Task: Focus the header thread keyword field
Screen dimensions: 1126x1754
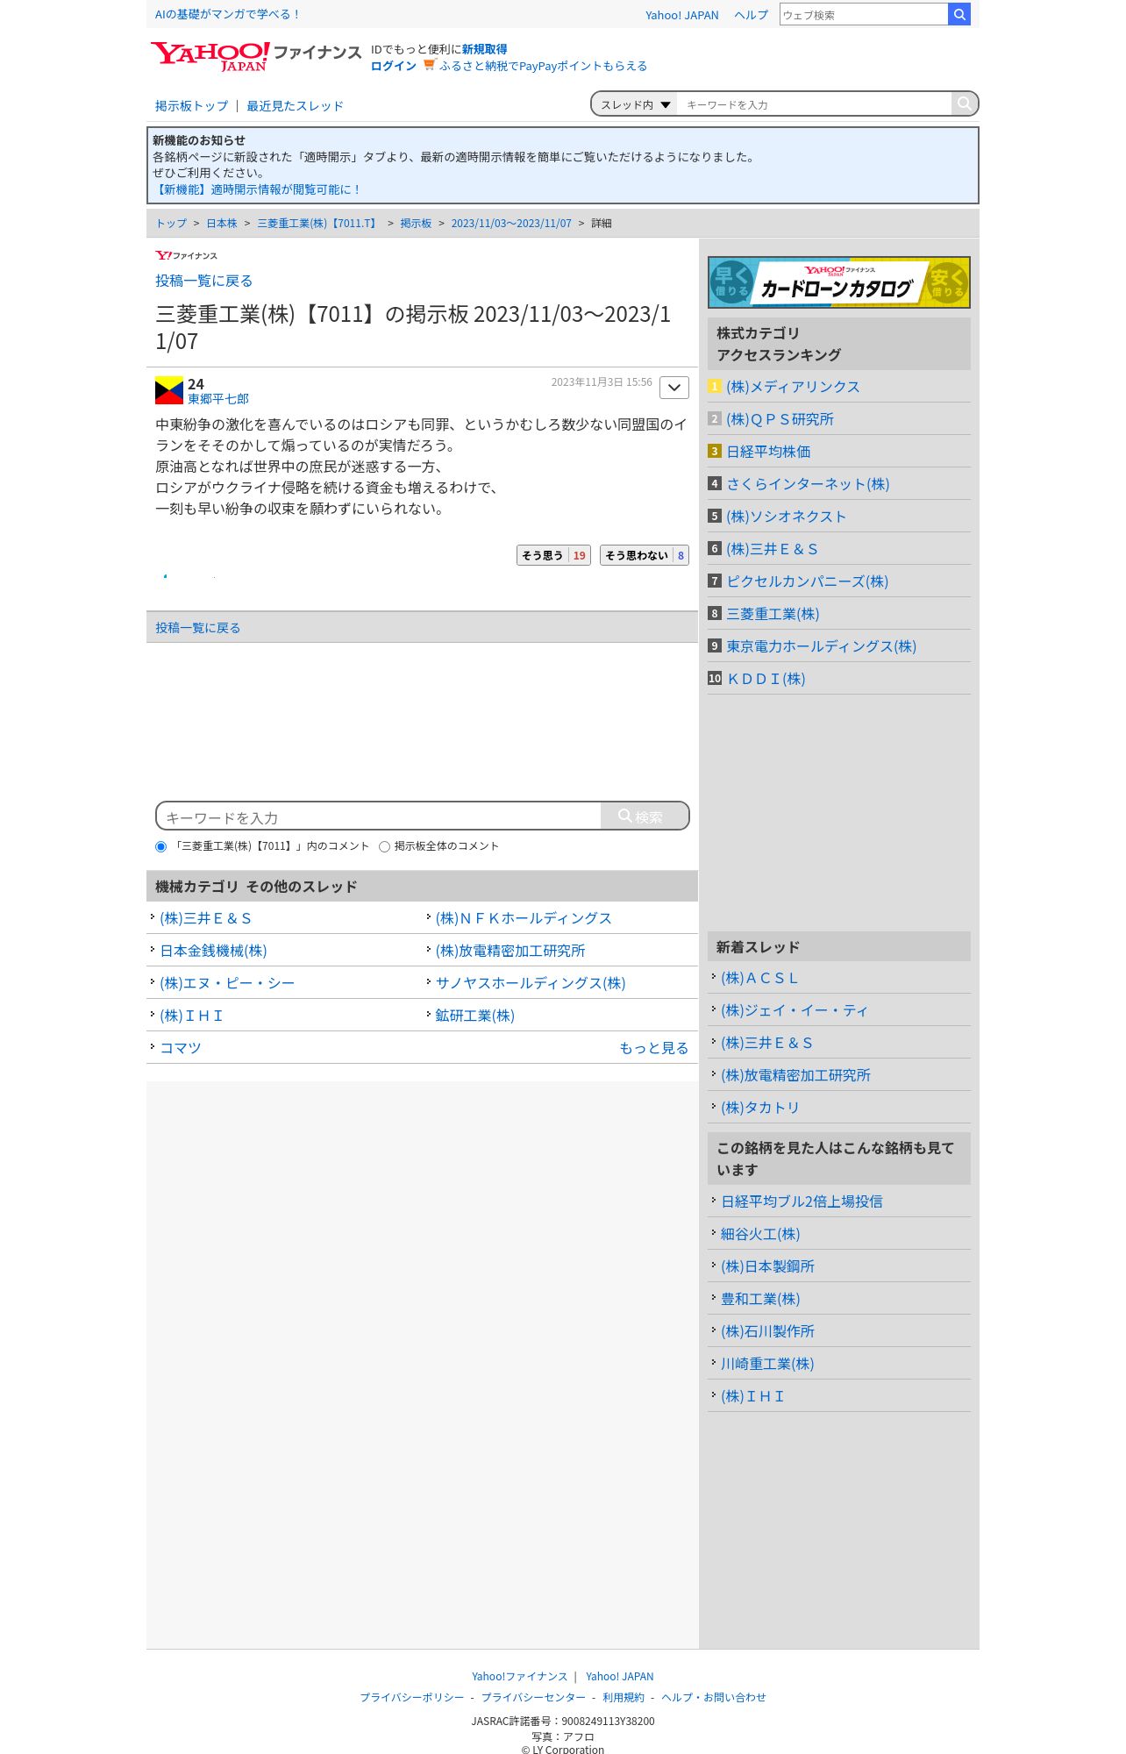Action: tap(814, 104)
